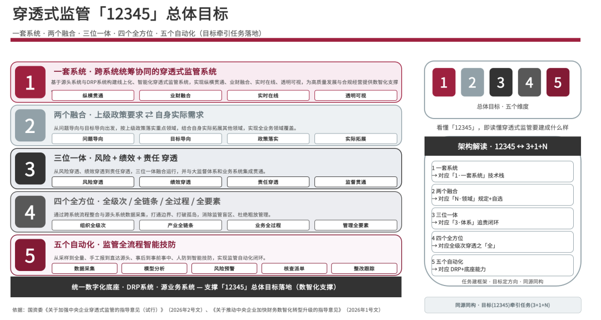601x320 pixels.
Task: Select small badge 1 in 总体目标·五个维度 panel
Action: tap(444, 82)
